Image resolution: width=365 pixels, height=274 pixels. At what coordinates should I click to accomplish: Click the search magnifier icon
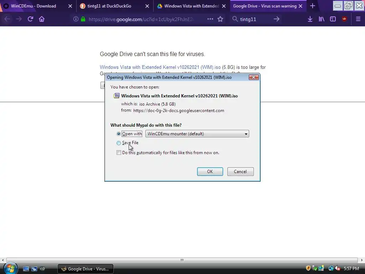tap(235, 19)
